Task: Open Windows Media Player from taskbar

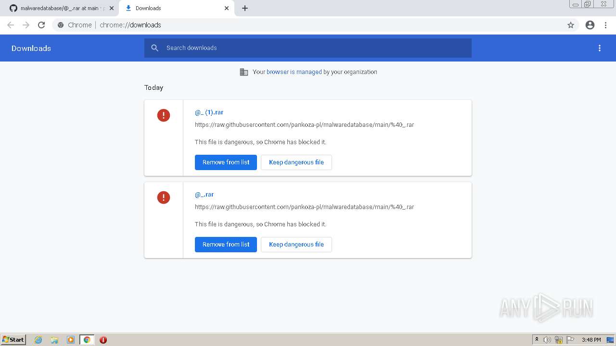Action: click(71, 340)
